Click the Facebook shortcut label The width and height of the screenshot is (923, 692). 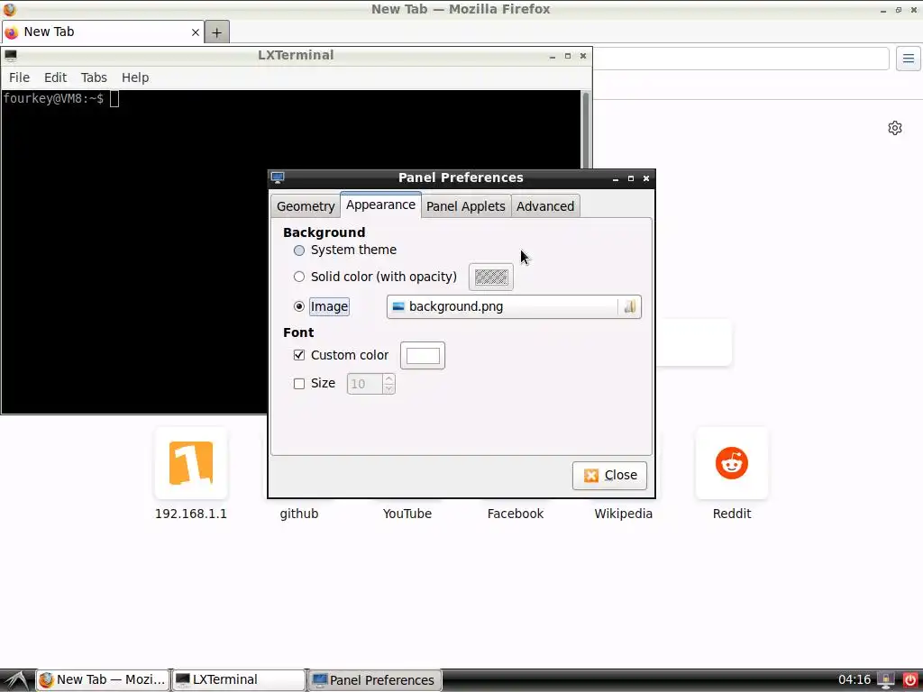click(515, 514)
